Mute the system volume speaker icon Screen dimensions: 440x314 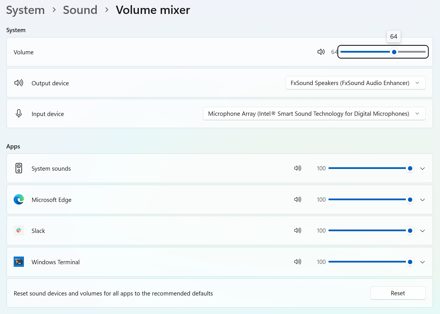pos(321,52)
